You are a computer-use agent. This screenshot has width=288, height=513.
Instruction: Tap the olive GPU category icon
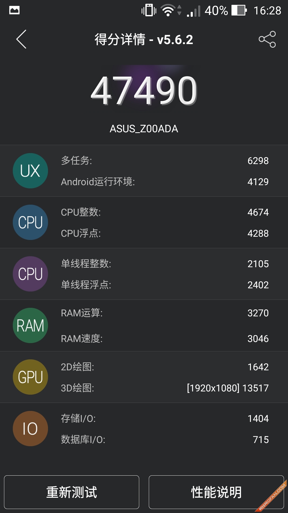30,377
